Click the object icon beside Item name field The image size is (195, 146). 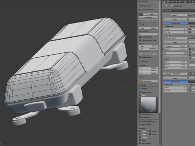tap(140, 81)
